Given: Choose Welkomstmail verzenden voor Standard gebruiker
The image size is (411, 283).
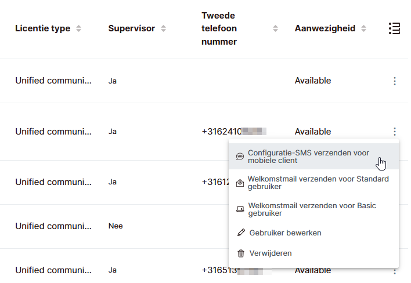Looking at the screenshot, I should tap(318, 183).
